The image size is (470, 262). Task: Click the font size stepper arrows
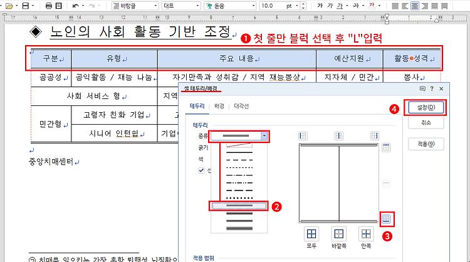(303, 6)
